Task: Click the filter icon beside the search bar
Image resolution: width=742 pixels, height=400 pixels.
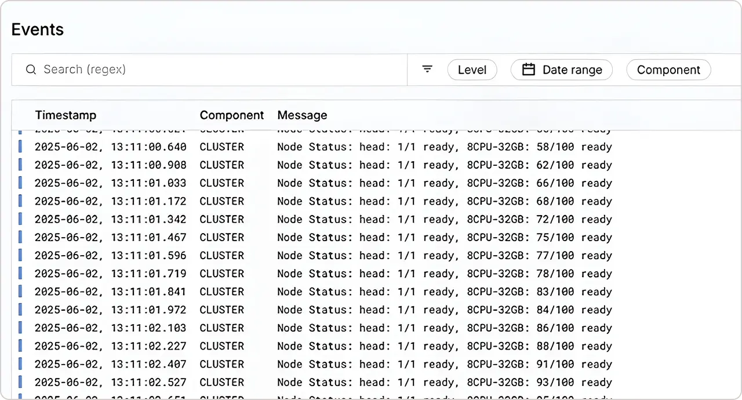Action: [x=427, y=69]
